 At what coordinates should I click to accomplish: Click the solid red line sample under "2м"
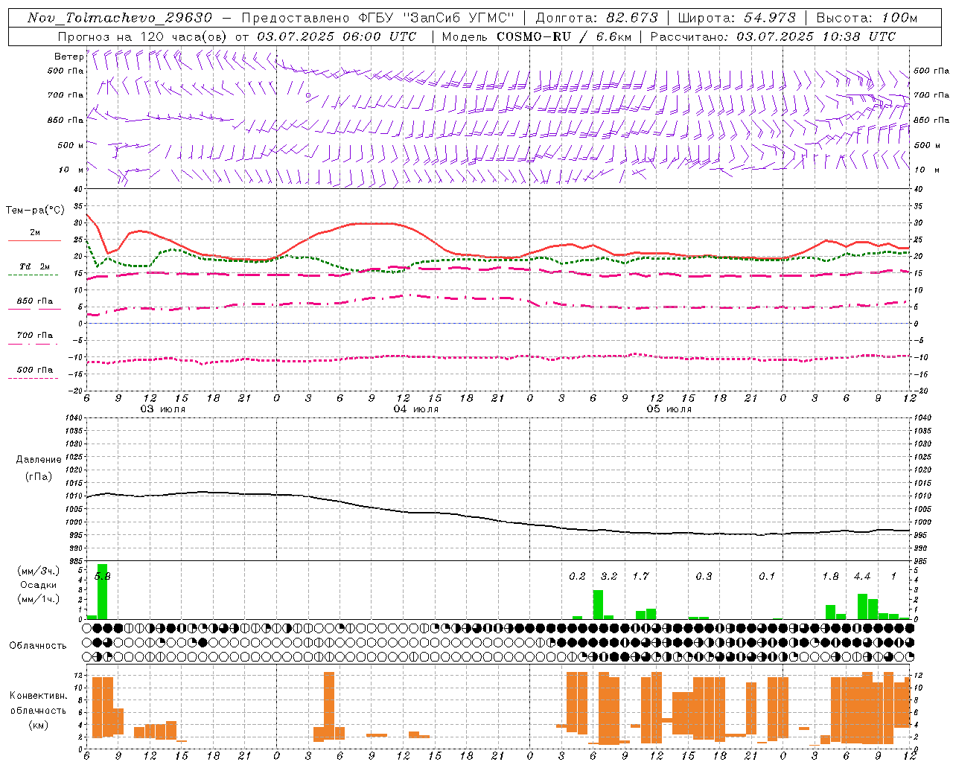click(x=34, y=240)
